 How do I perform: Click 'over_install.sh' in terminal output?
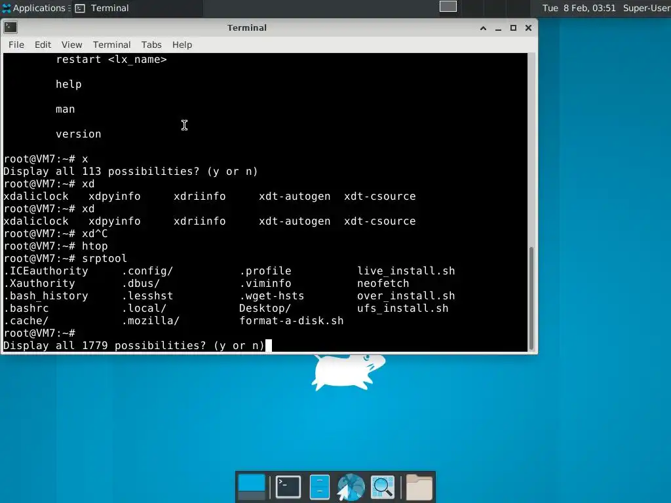click(406, 296)
